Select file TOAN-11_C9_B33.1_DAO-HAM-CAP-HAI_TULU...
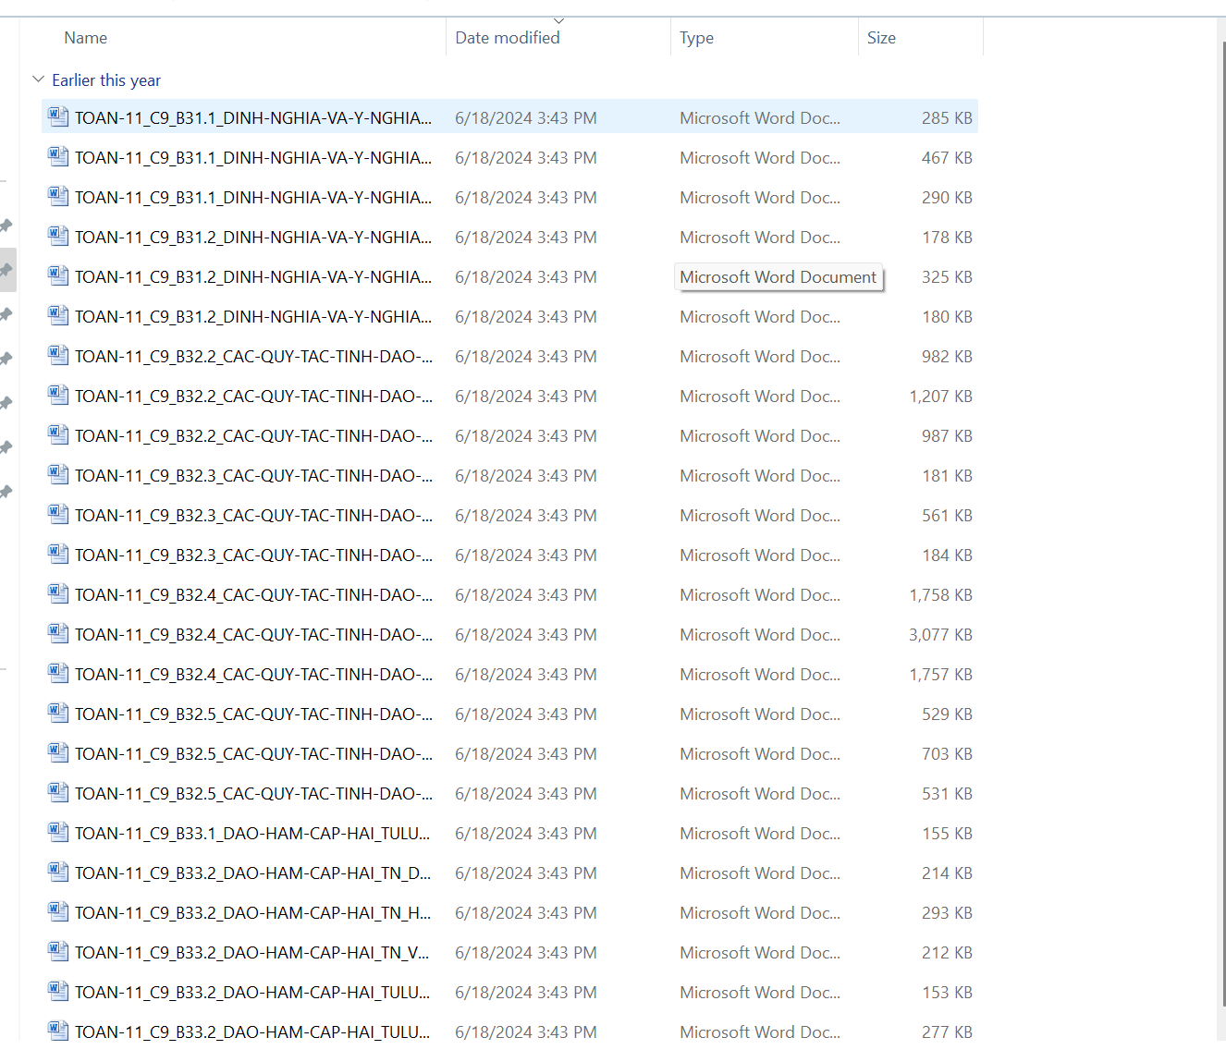The width and height of the screenshot is (1226, 1062). pyautogui.click(x=252, y=834)
